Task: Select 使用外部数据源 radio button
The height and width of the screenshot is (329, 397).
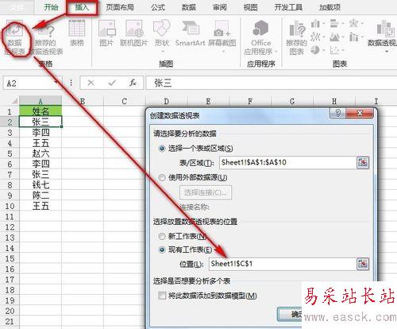Action: [x=162, y=177]
